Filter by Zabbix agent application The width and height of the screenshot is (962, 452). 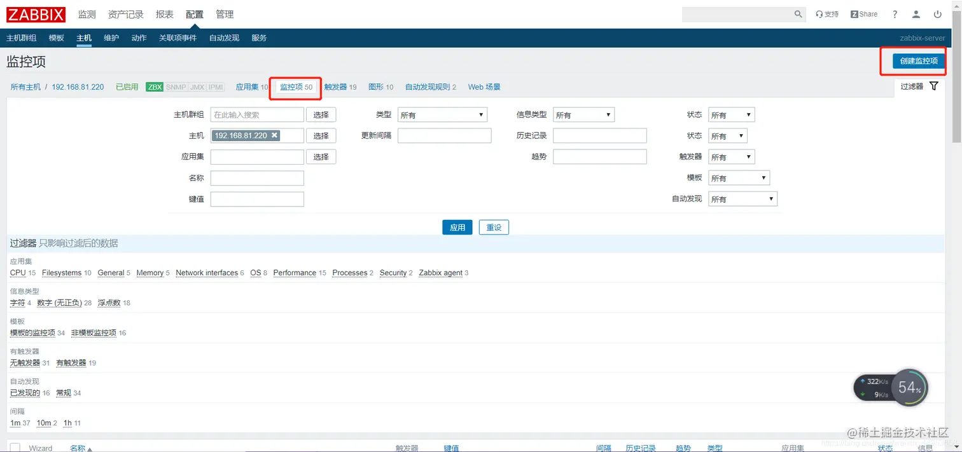(440, 273)
